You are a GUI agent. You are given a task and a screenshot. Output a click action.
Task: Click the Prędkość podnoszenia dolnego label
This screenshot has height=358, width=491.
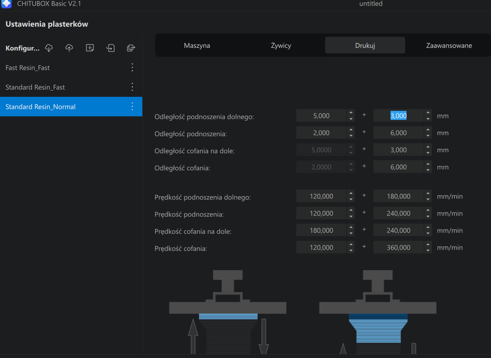pyautogui.click(x=202, y=197)
